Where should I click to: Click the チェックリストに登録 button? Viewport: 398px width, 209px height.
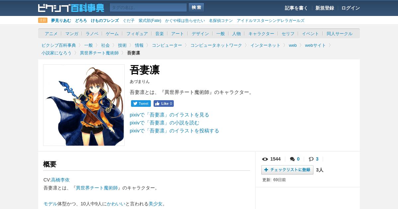point(287,170)
